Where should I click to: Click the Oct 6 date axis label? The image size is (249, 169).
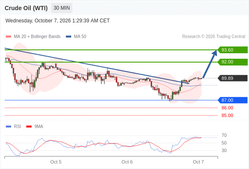tap(127, 162)
